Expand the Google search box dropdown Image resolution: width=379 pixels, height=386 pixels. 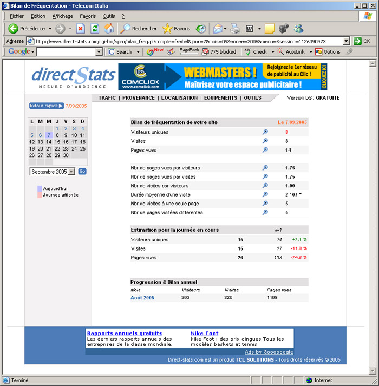99,52
